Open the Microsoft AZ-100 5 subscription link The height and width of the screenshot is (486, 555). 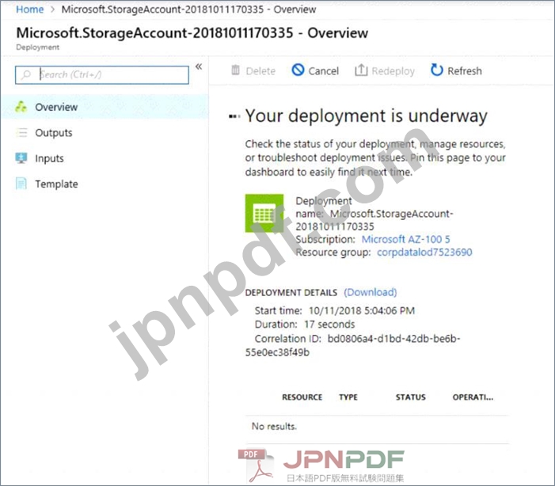click(x=405, y=239)
